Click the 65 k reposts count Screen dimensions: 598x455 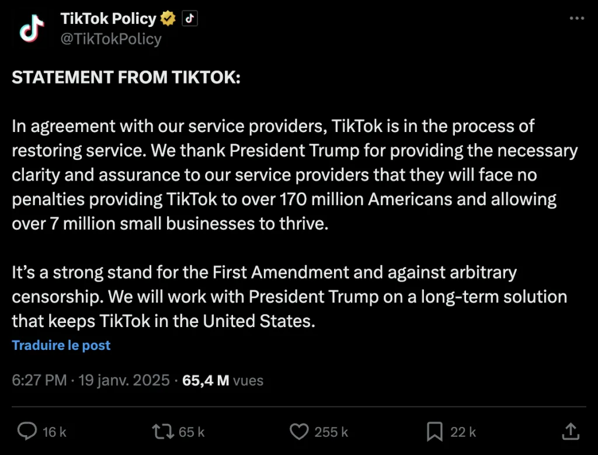[192, 432]
